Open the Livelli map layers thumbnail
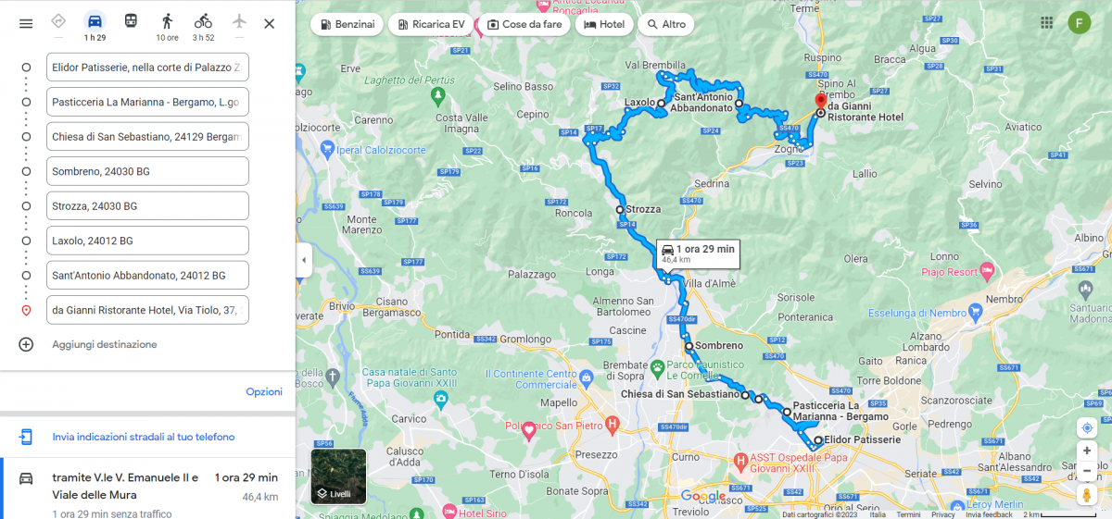Screen dimensions: 1112x519 coord(338,476)
